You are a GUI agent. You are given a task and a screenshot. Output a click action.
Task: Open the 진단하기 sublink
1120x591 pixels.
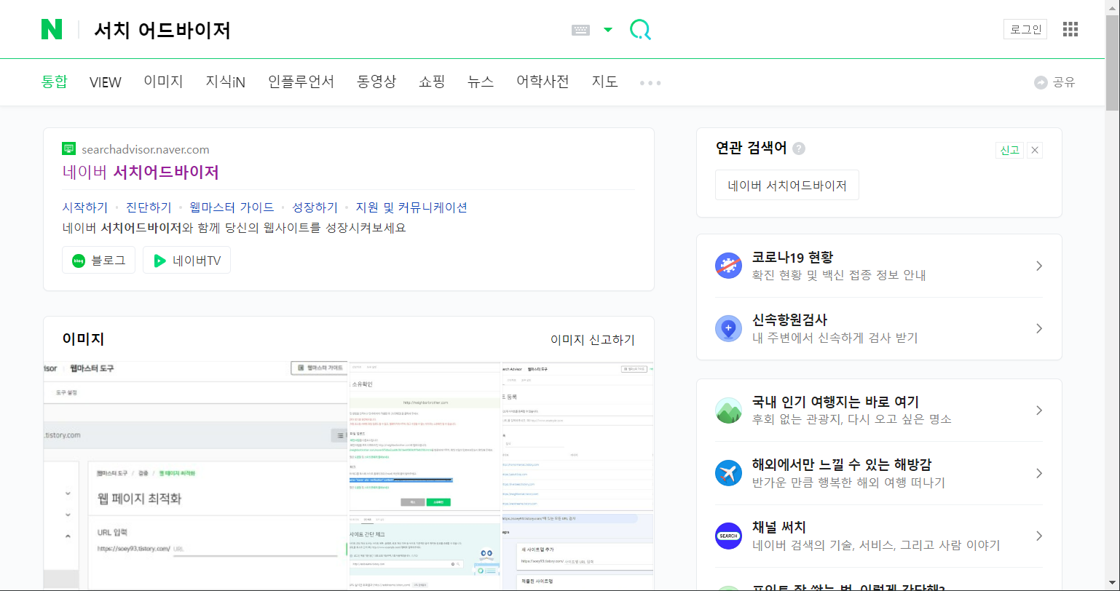pos(149,207)
